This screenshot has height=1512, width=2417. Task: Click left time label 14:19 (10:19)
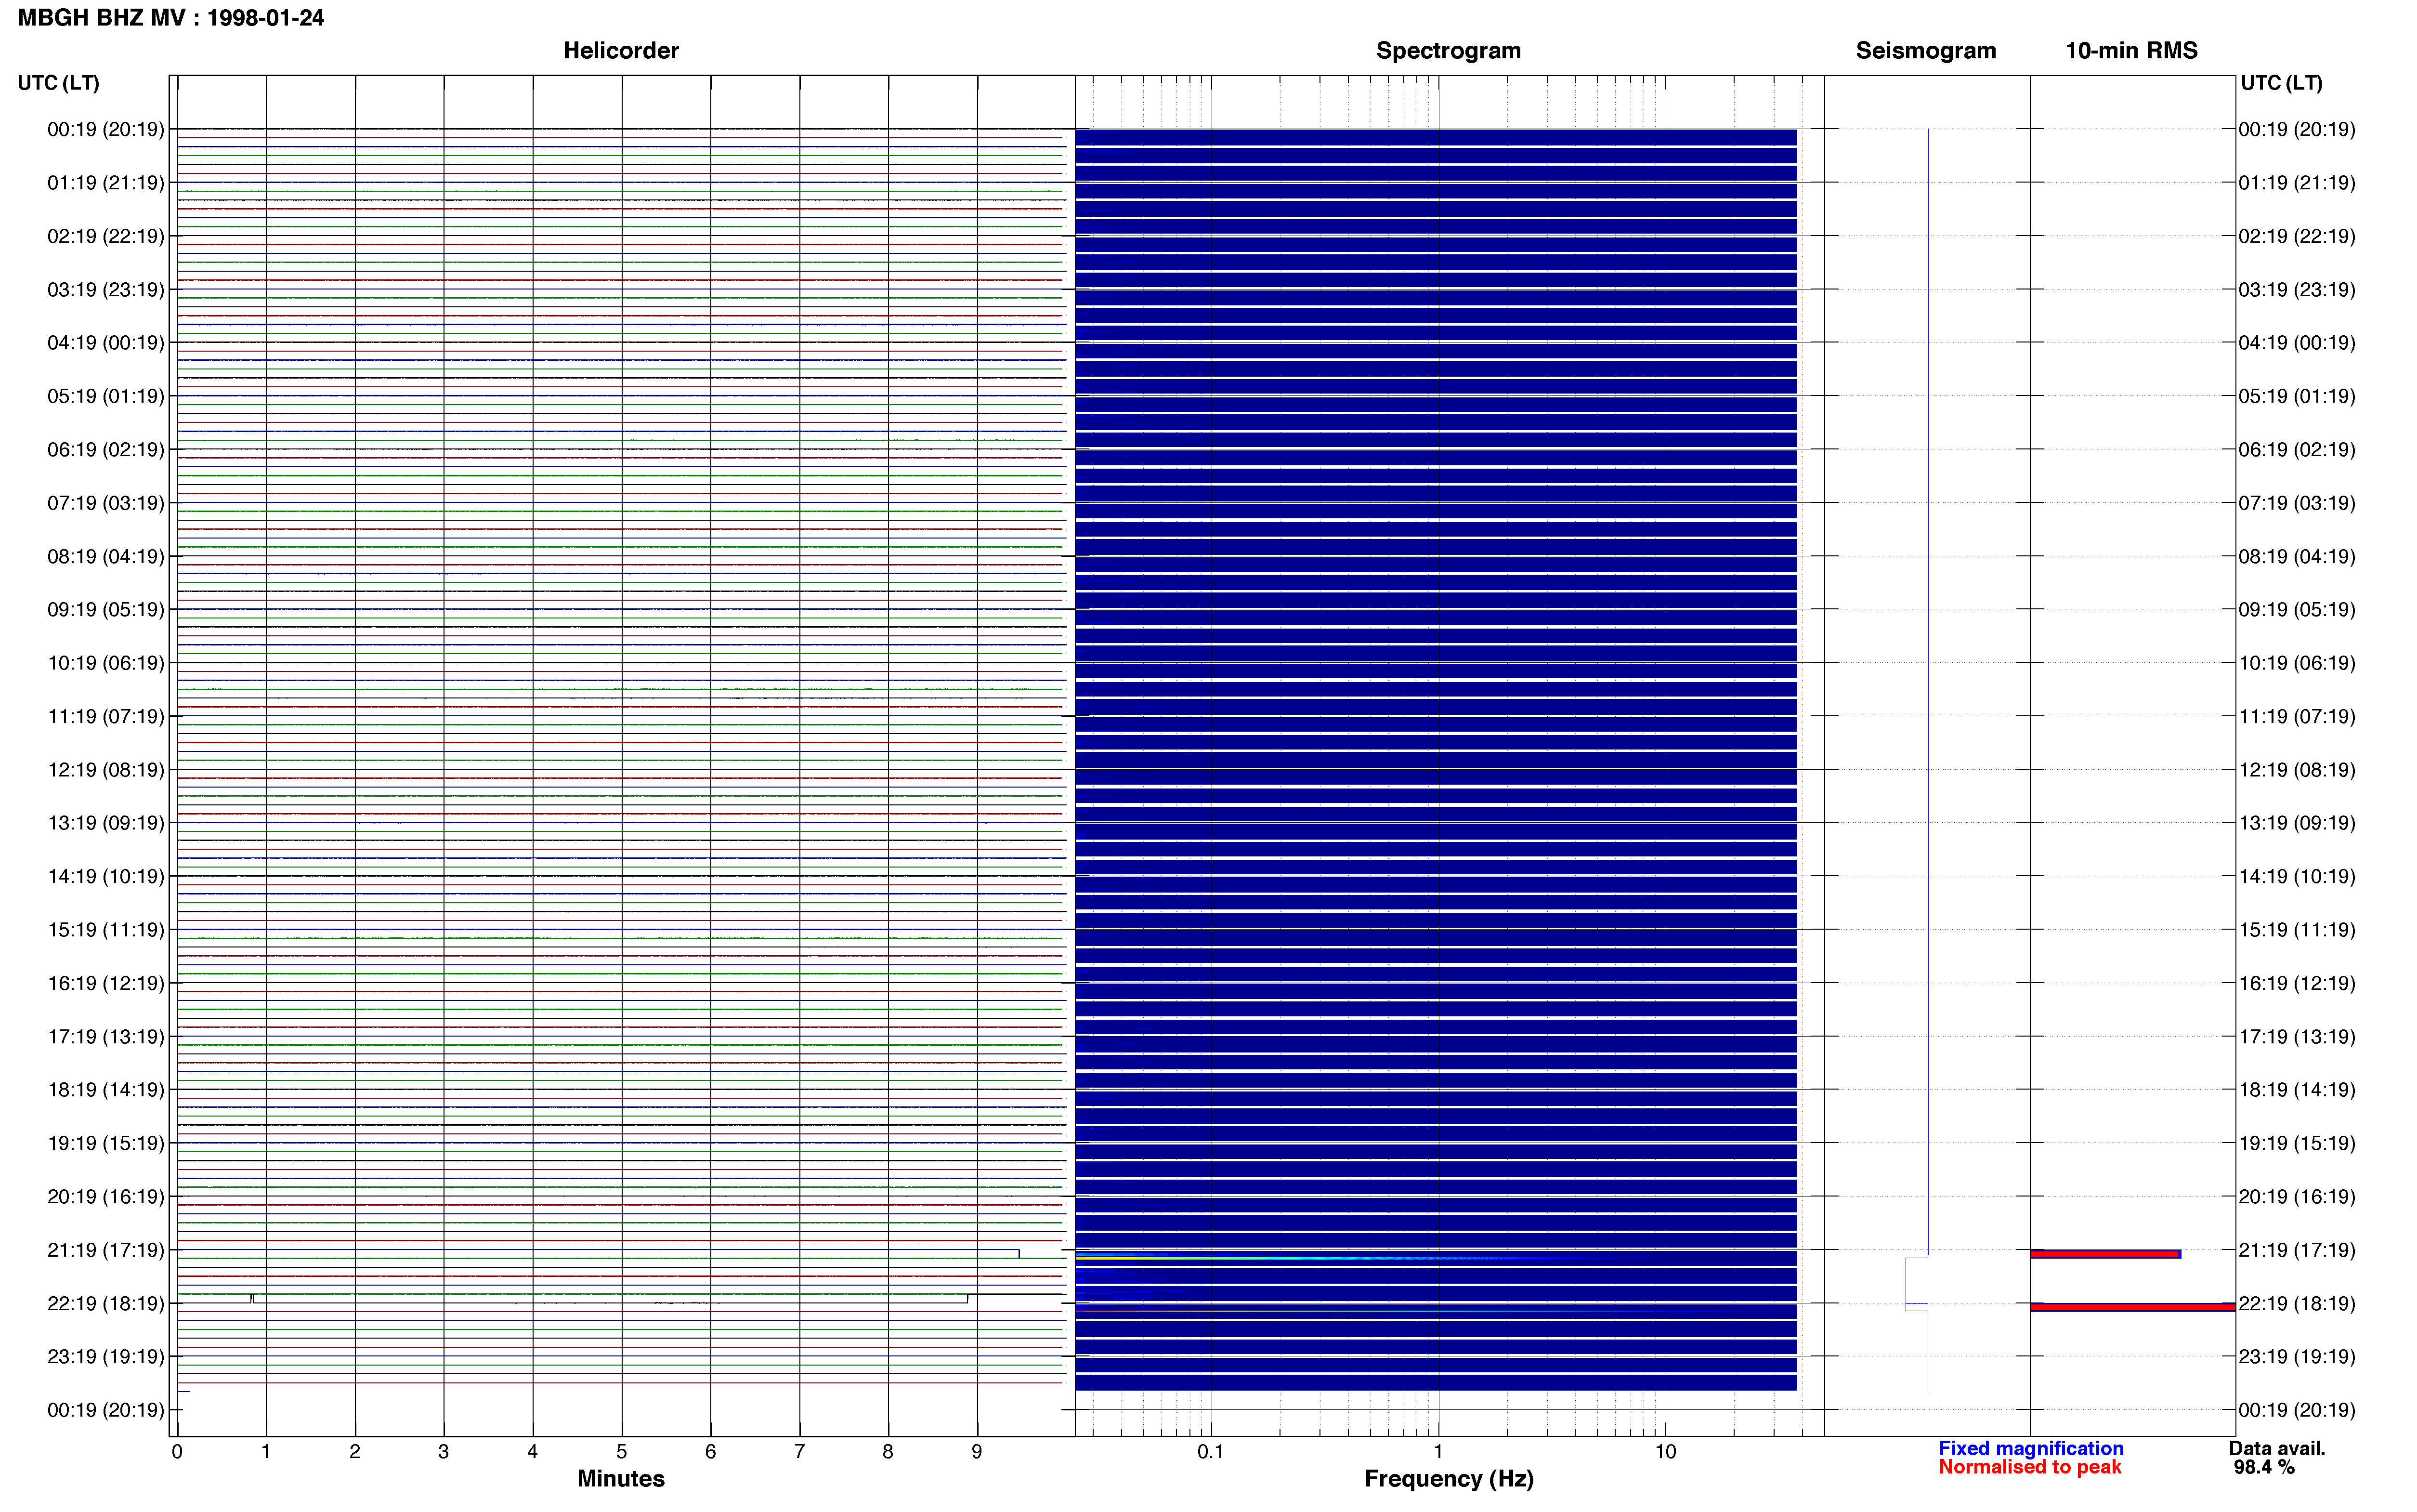click(x=106, y=876)
